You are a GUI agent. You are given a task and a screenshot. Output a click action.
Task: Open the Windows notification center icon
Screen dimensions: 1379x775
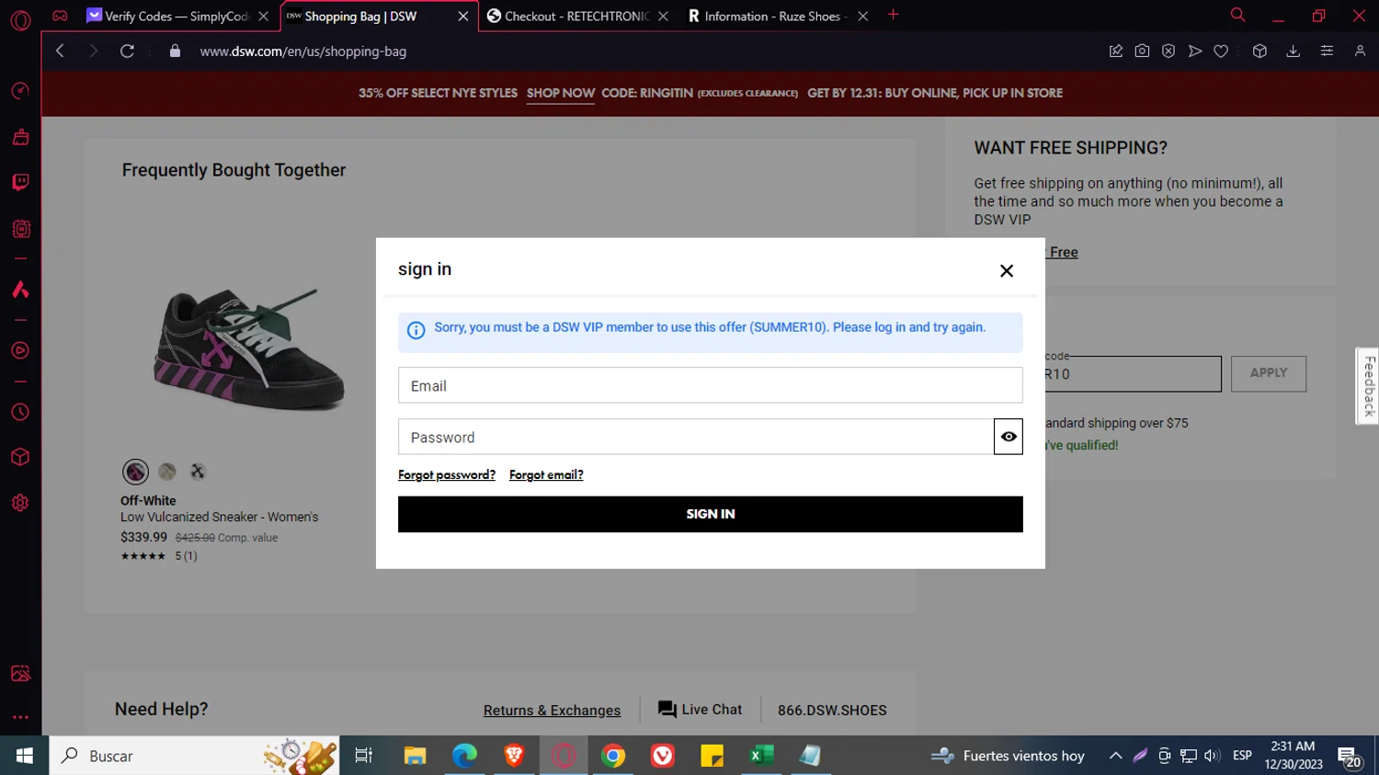click(1350, 757)
